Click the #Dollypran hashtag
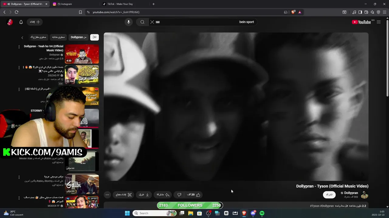389x218 pixels. pos(327,206)
